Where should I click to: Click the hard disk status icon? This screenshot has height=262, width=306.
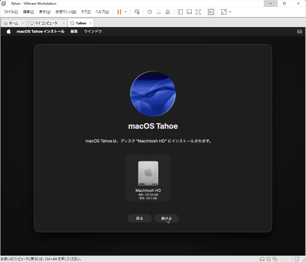point(262,259)
